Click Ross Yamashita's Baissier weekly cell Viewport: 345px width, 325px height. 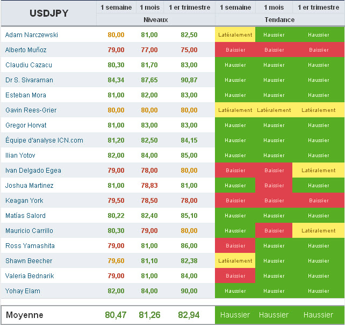click(235, 246)
